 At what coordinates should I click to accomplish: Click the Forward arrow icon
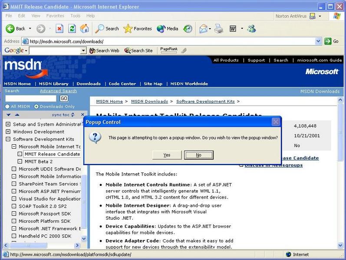[x=41, y=29]
